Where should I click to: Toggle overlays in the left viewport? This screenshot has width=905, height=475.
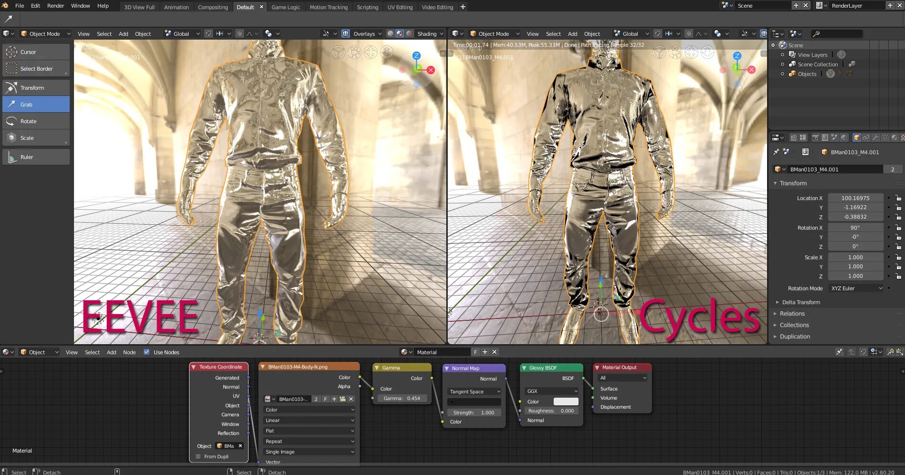click(x=346, y=33)
